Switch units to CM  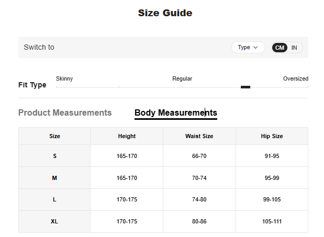[x=280, y=48]
